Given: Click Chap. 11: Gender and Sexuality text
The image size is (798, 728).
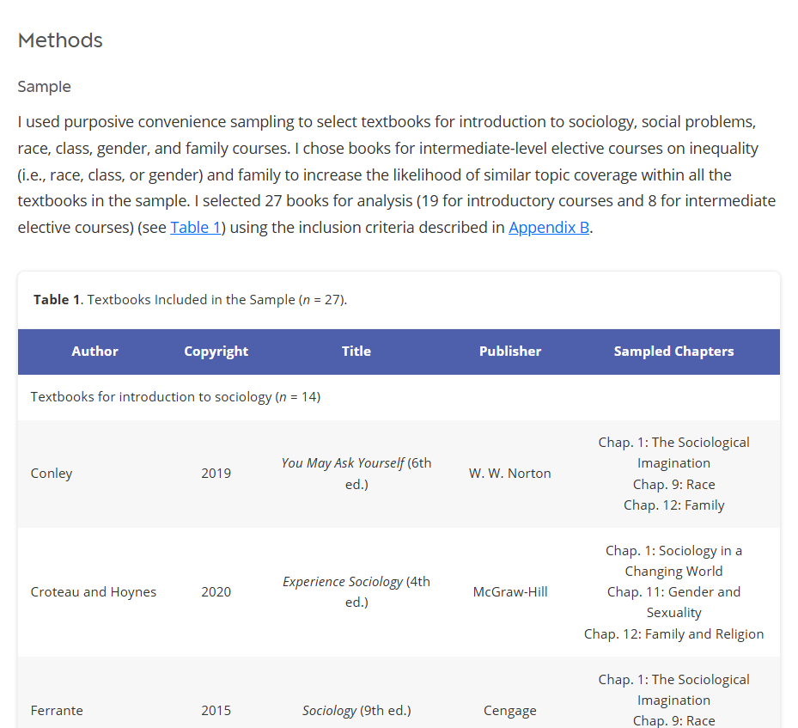Looking at the screenshot, I should [x=673, y=602].
